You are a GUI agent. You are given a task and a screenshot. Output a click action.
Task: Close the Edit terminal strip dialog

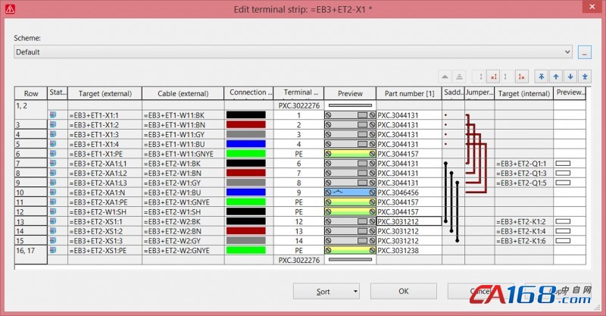click(592, 7)
